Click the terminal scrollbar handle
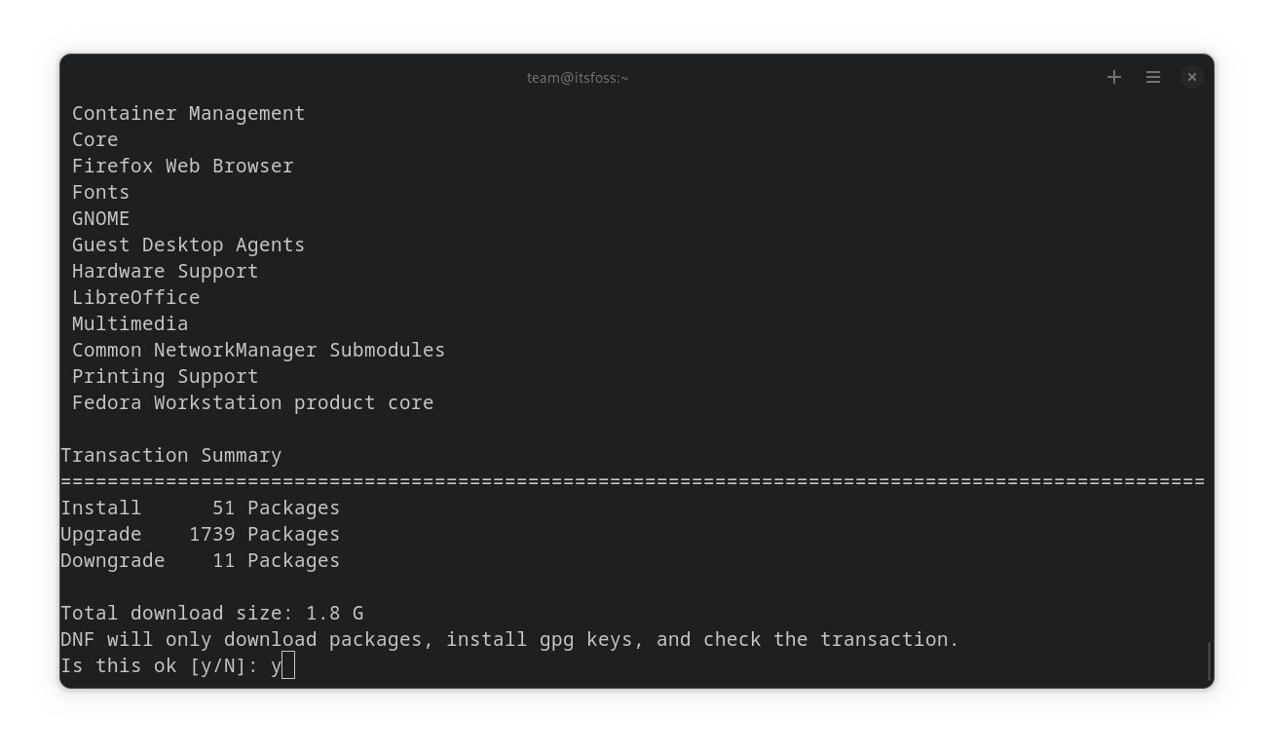Viewport: 1274px width, 754px height. (x=1209, y=661)
